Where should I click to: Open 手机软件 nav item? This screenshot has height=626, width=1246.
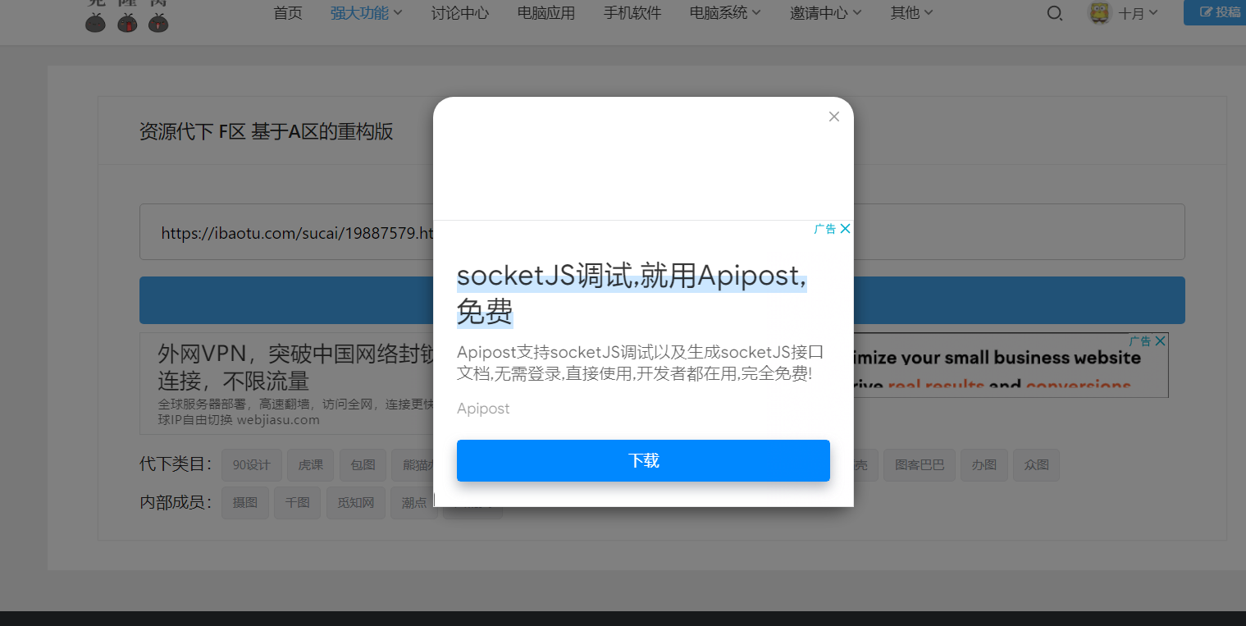point(632,13)
